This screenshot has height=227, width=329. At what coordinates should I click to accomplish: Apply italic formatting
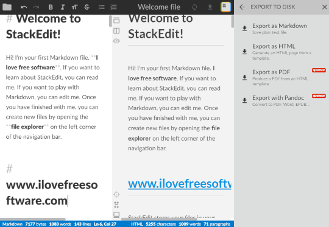click(63, 7)
